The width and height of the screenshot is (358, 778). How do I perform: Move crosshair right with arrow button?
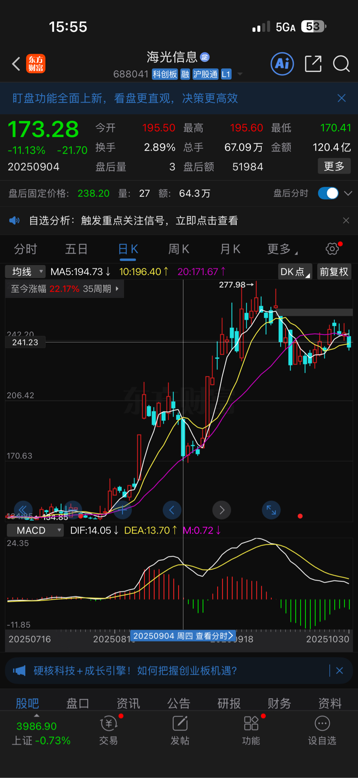[222, 510]
